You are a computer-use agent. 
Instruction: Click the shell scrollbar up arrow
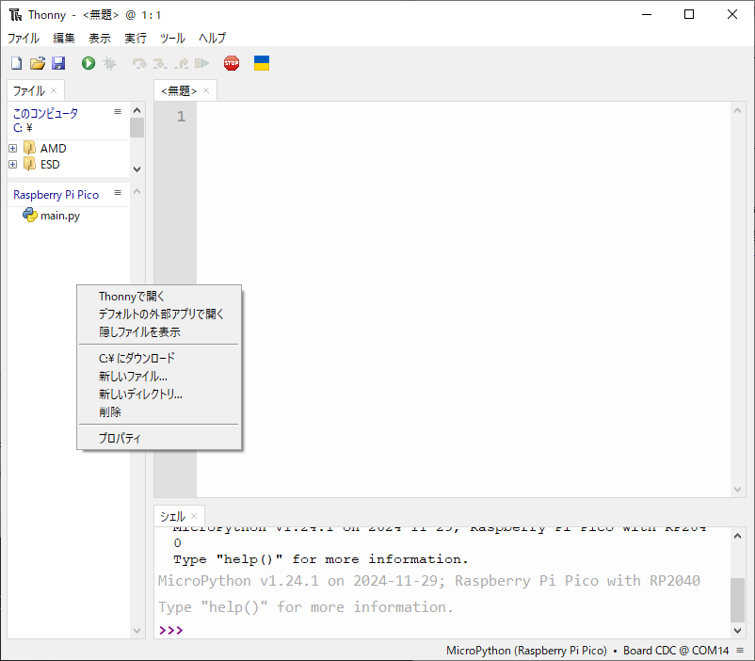(x=738, y=536)
